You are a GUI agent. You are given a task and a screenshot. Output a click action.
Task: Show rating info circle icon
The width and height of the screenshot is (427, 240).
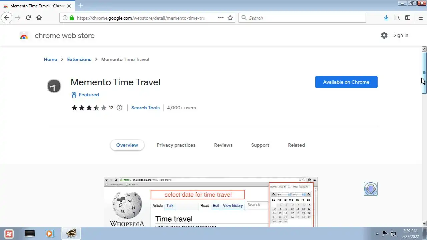119,108
